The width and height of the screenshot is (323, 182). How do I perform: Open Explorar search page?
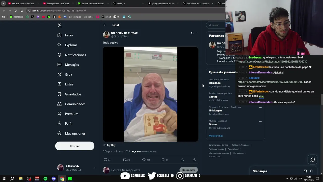(67, 45)
